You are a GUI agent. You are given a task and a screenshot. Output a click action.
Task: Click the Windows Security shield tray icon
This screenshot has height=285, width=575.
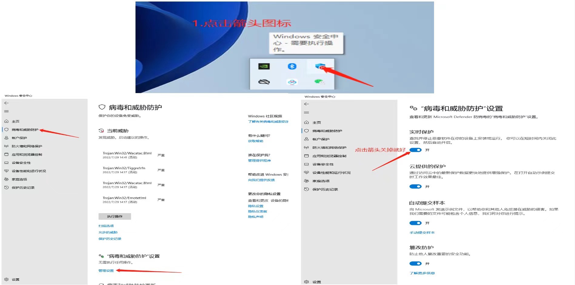[320, 66]
